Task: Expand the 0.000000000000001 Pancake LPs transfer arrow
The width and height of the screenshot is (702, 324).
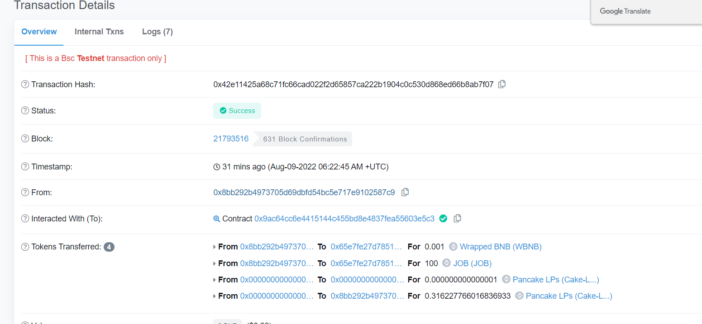Action: coord(215,280)
